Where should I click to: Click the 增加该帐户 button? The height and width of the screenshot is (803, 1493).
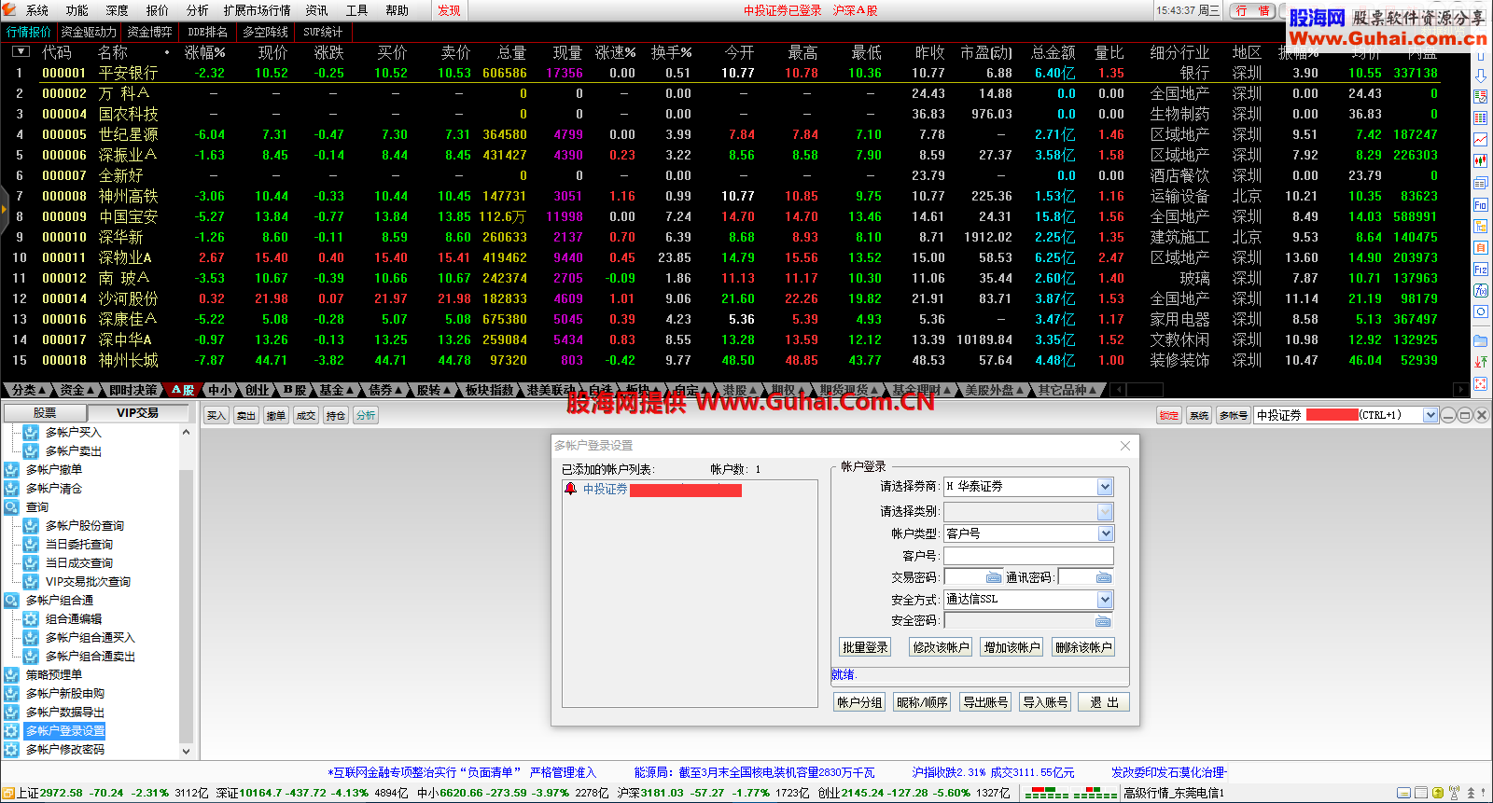[1012, 647]
